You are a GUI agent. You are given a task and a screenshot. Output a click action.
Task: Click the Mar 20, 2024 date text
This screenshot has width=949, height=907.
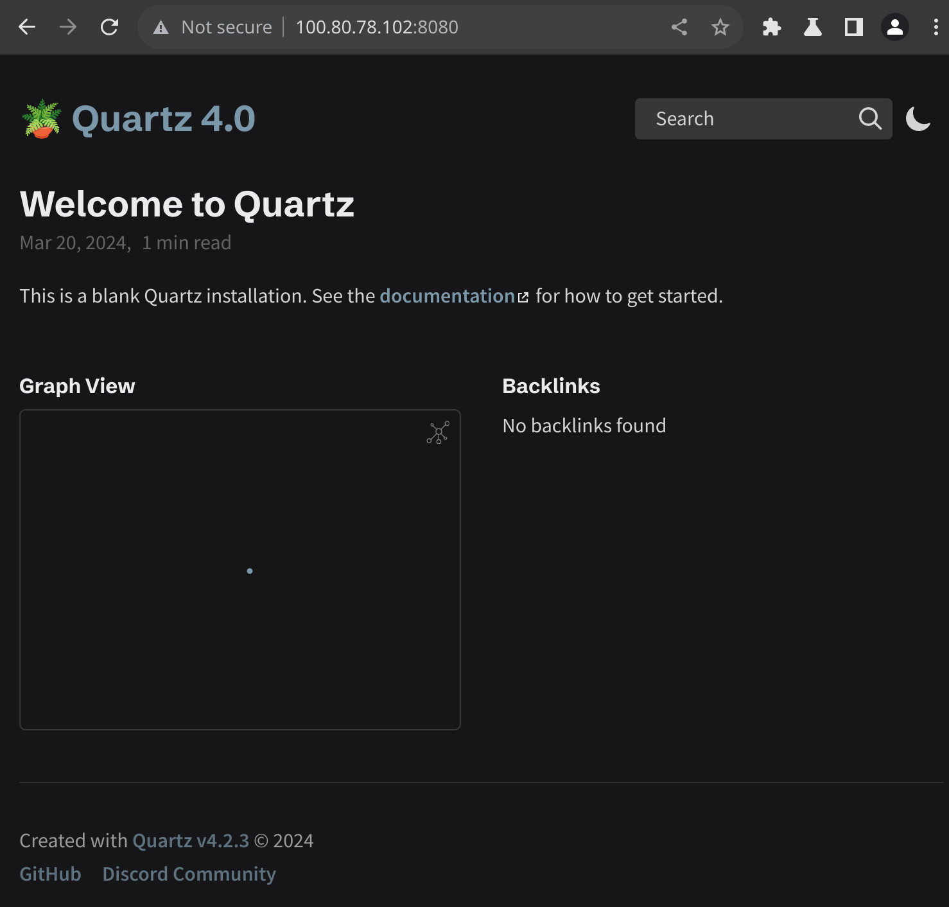coord(75,243)
